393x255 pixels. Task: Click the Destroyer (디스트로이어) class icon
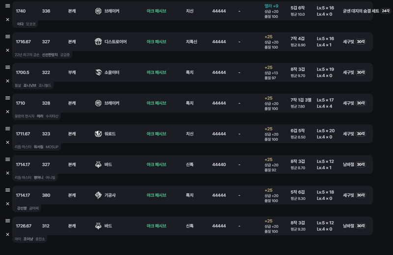tap(98, 42)
